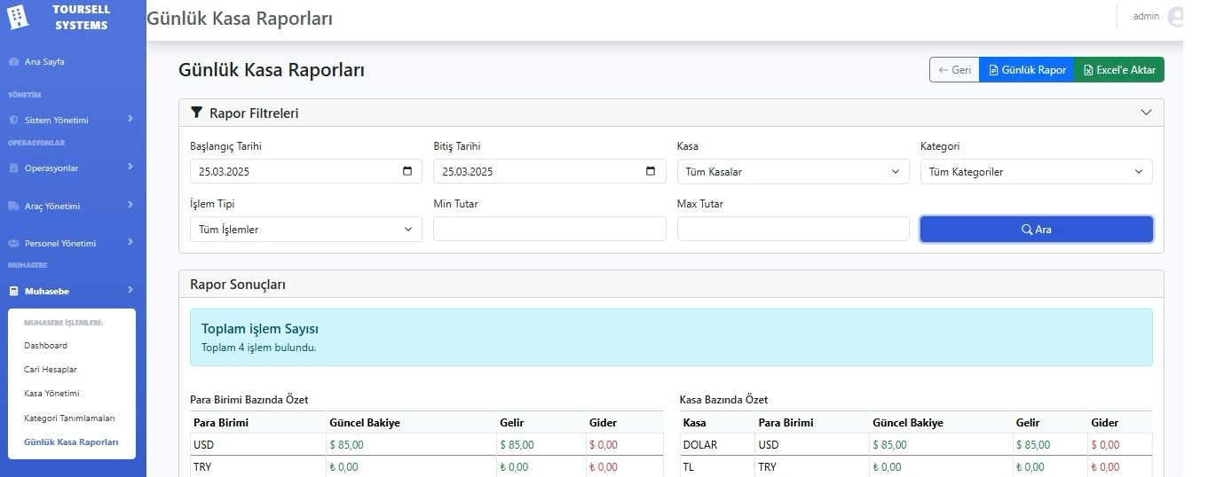
Task: Click the Toursell Systems building logo icon
Action: 17,17
